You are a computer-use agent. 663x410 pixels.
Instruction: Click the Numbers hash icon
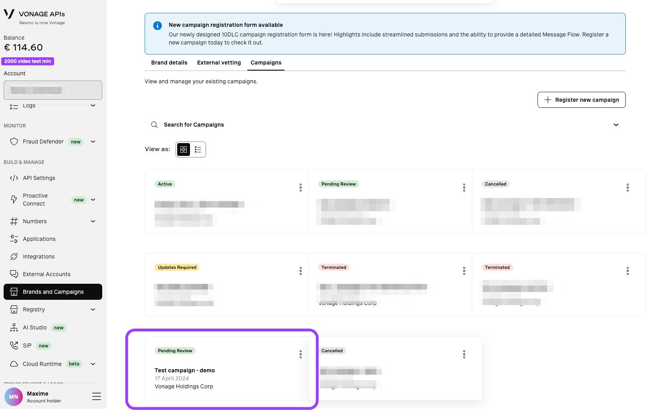14,221
